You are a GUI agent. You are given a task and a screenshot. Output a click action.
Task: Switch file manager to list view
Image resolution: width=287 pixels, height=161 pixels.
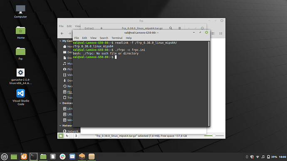coord(213,34)
